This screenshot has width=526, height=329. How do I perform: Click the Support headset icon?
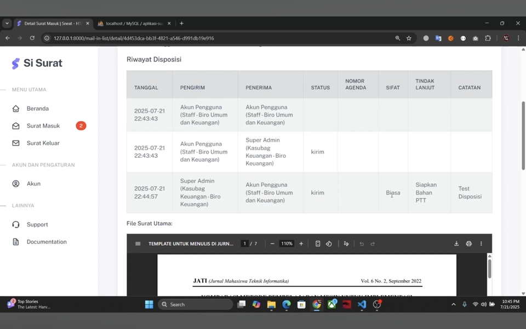(x=16, y=224)
